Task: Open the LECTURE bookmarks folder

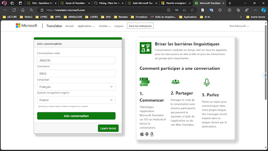Action: click(x=10, y=17)
